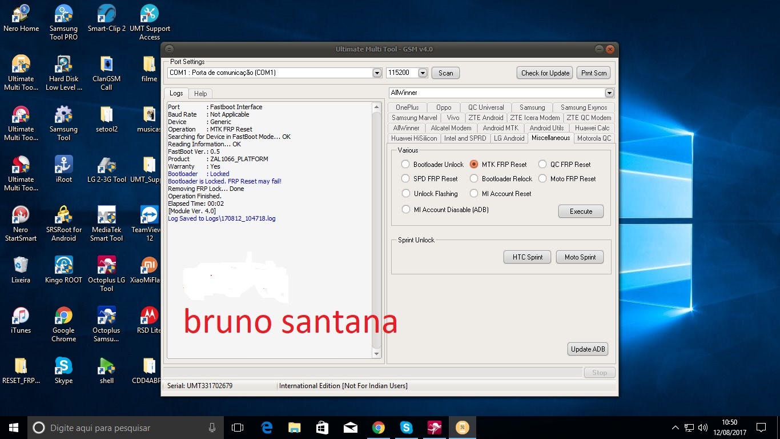Image resolution: width=780 pixels, height=439 pixels.
Task: Open iTunes desktop shortcut
Action: 21,320
